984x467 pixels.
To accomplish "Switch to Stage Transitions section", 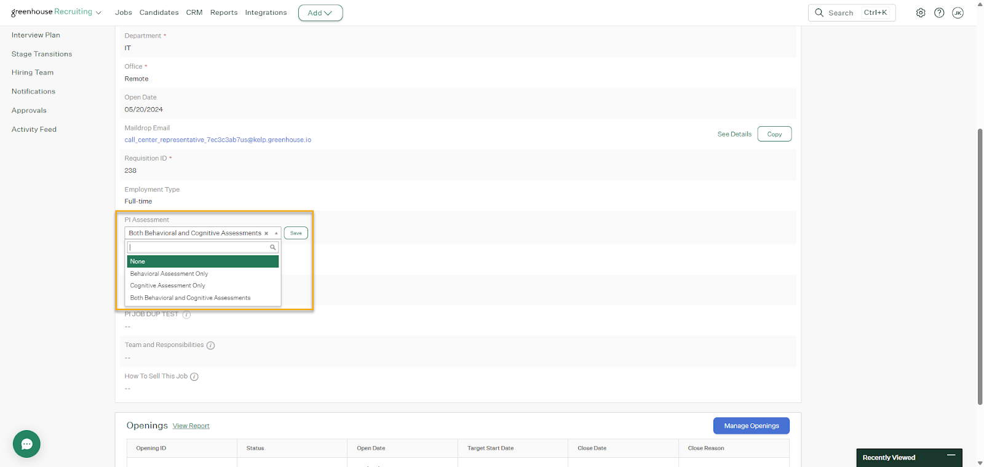I will (42, 54).
